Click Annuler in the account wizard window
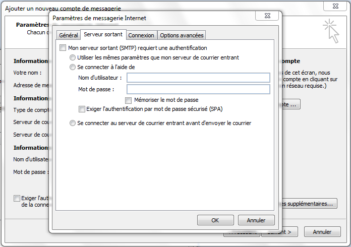 pos(322,232)
